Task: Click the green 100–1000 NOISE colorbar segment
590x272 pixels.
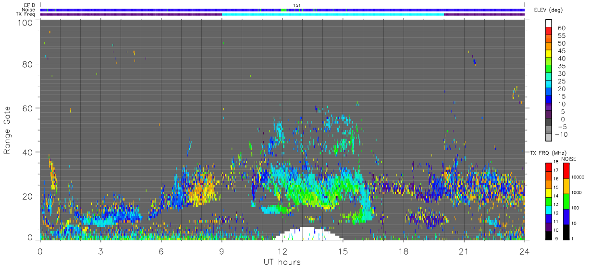Action: tap(566, 201)
